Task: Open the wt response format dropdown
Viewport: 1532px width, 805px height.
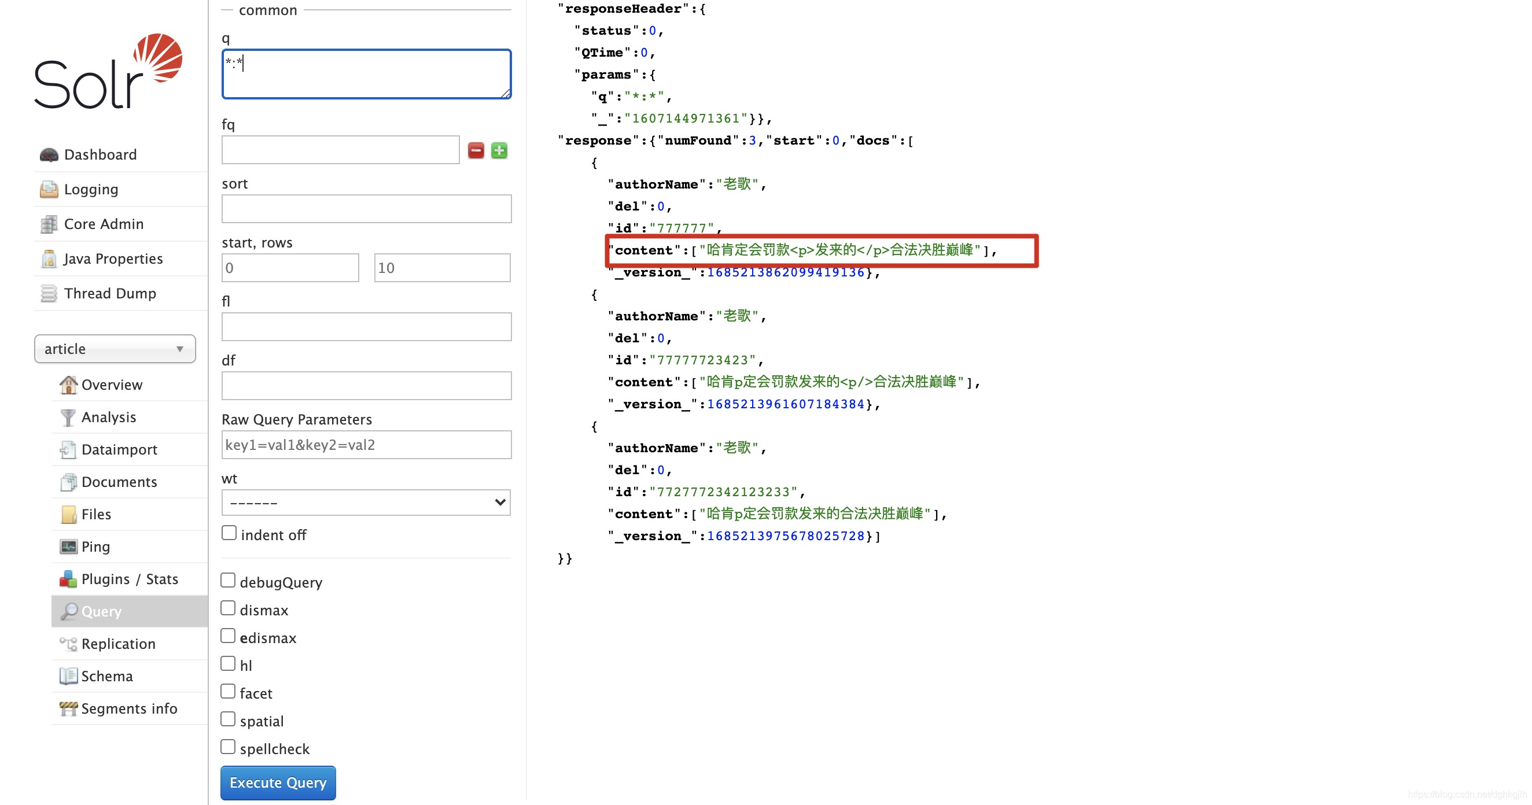Action: pyautogui.click(x=366, y=503)
